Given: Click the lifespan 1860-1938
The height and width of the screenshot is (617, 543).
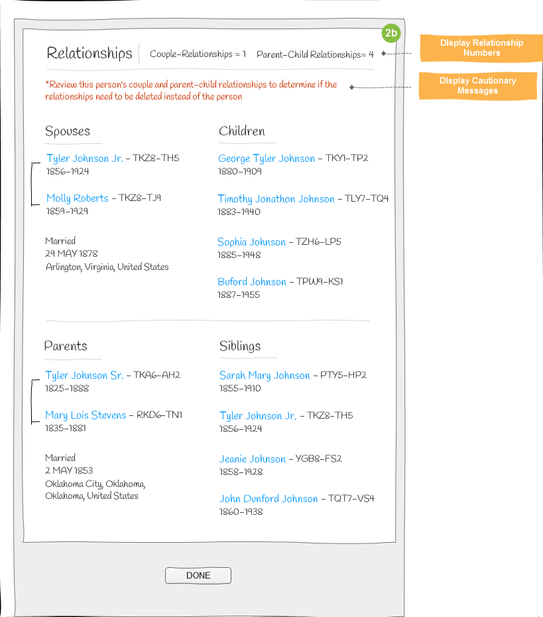Looking at the screenshot, I should (x=241, y=512).
